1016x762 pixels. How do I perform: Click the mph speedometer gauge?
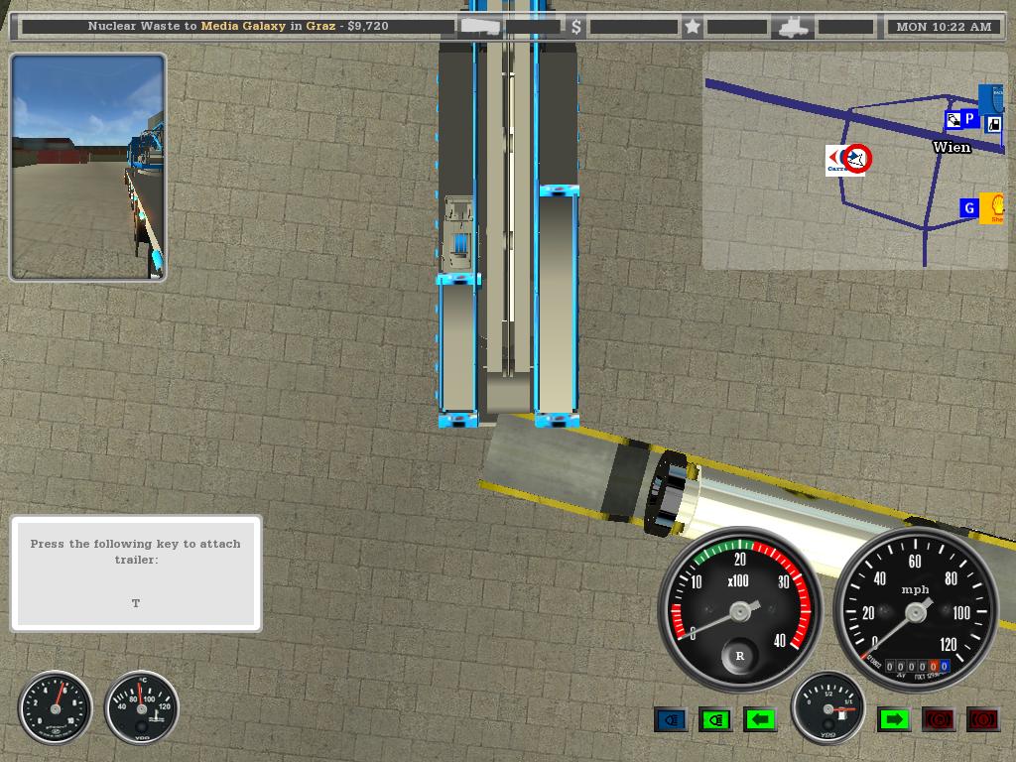[915, 609]
